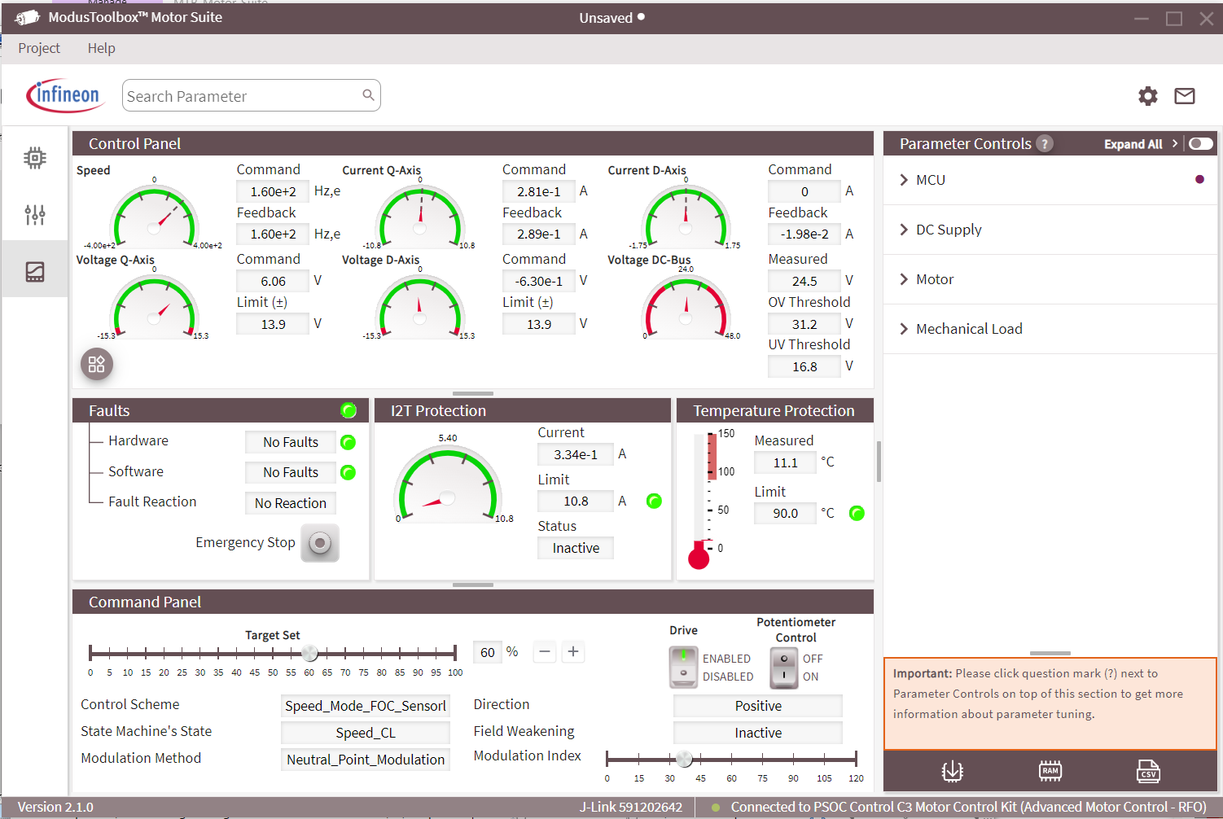This screenshot has width=1223, height=819.
Task: Click the vertical scrollbar beside Temperature Protection
Action: click(879, 461)
